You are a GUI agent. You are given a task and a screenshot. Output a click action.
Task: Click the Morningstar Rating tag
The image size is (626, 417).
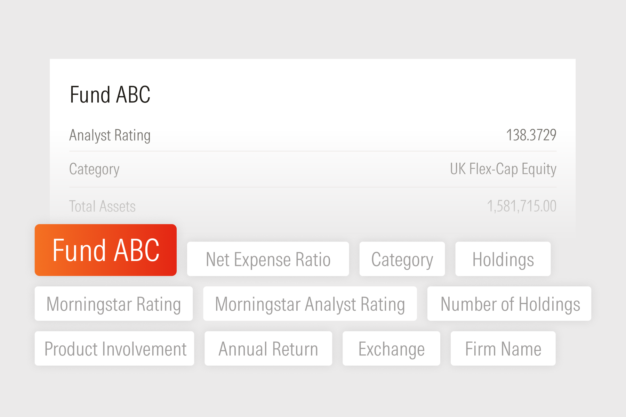pos(114,304)
